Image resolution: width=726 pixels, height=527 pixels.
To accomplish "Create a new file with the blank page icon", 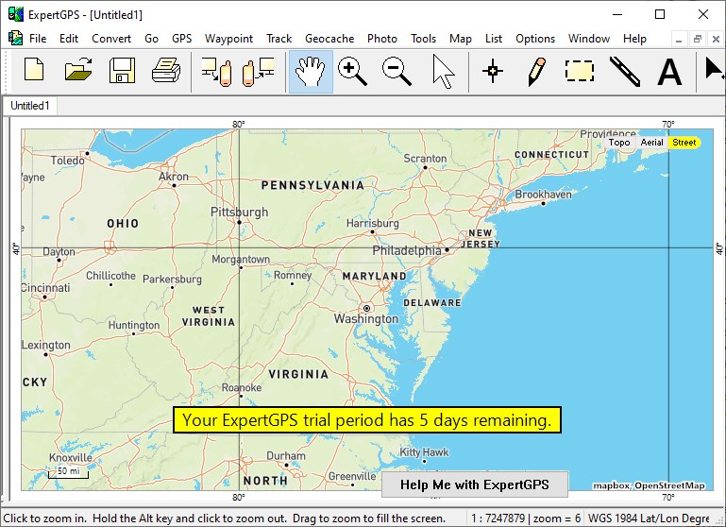I will click(34, 72).
